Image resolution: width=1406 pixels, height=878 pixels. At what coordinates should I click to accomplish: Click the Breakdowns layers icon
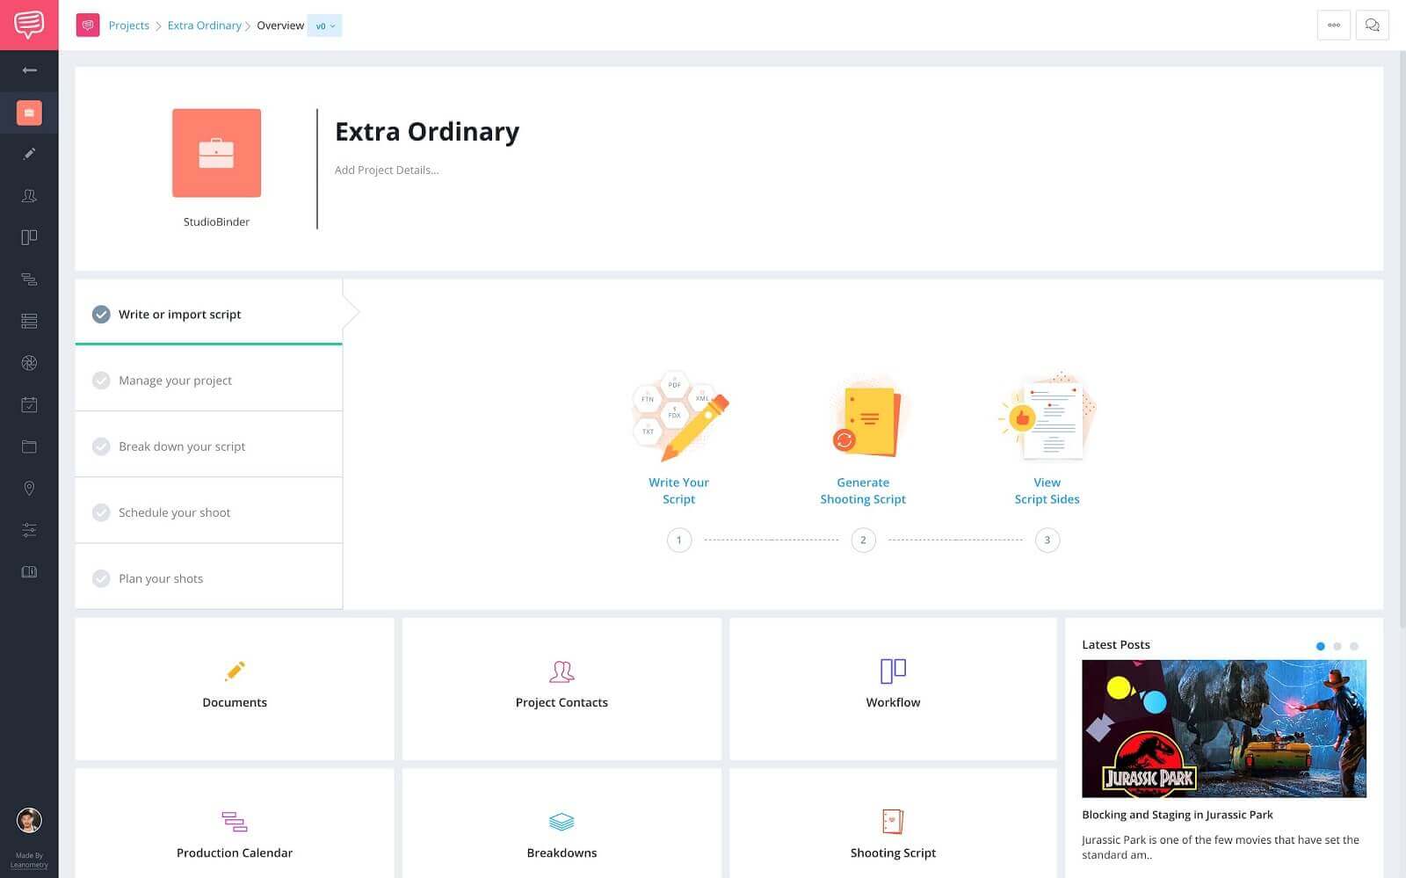(x=562, y=822)
